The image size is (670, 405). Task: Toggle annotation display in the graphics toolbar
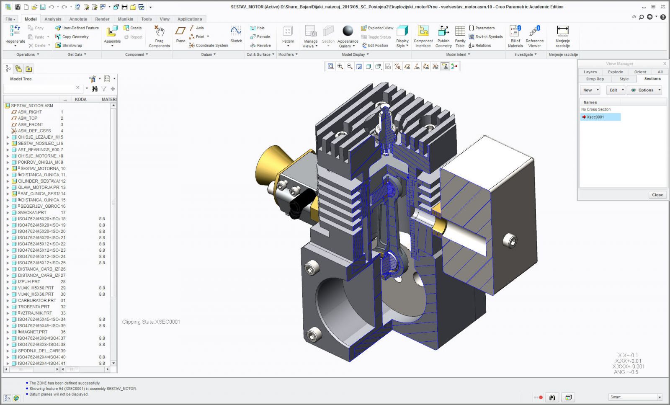pos(445,67)
